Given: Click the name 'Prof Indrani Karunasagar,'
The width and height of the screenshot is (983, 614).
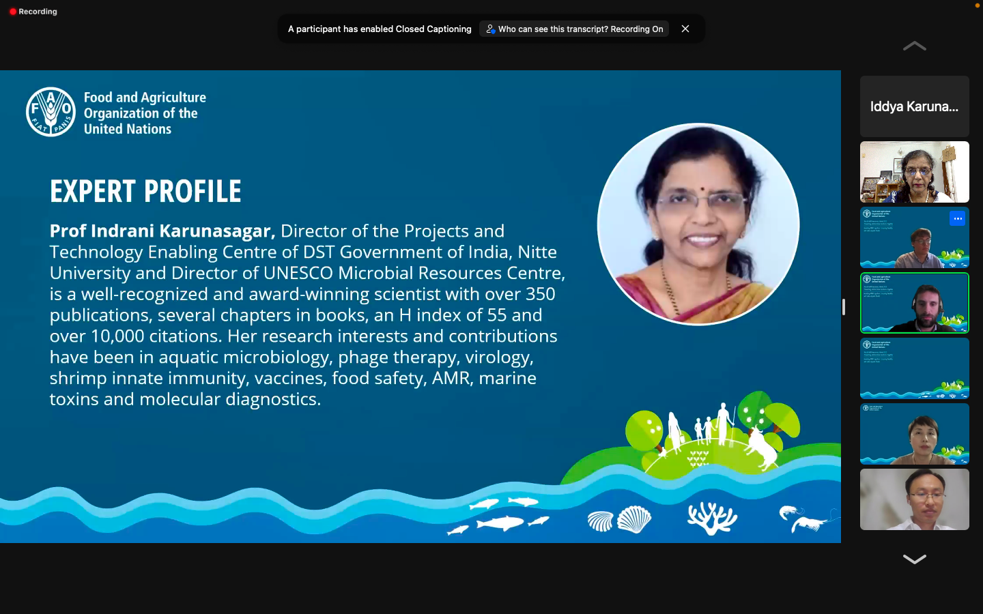Looking at the screenshot, I should point(162,231).
